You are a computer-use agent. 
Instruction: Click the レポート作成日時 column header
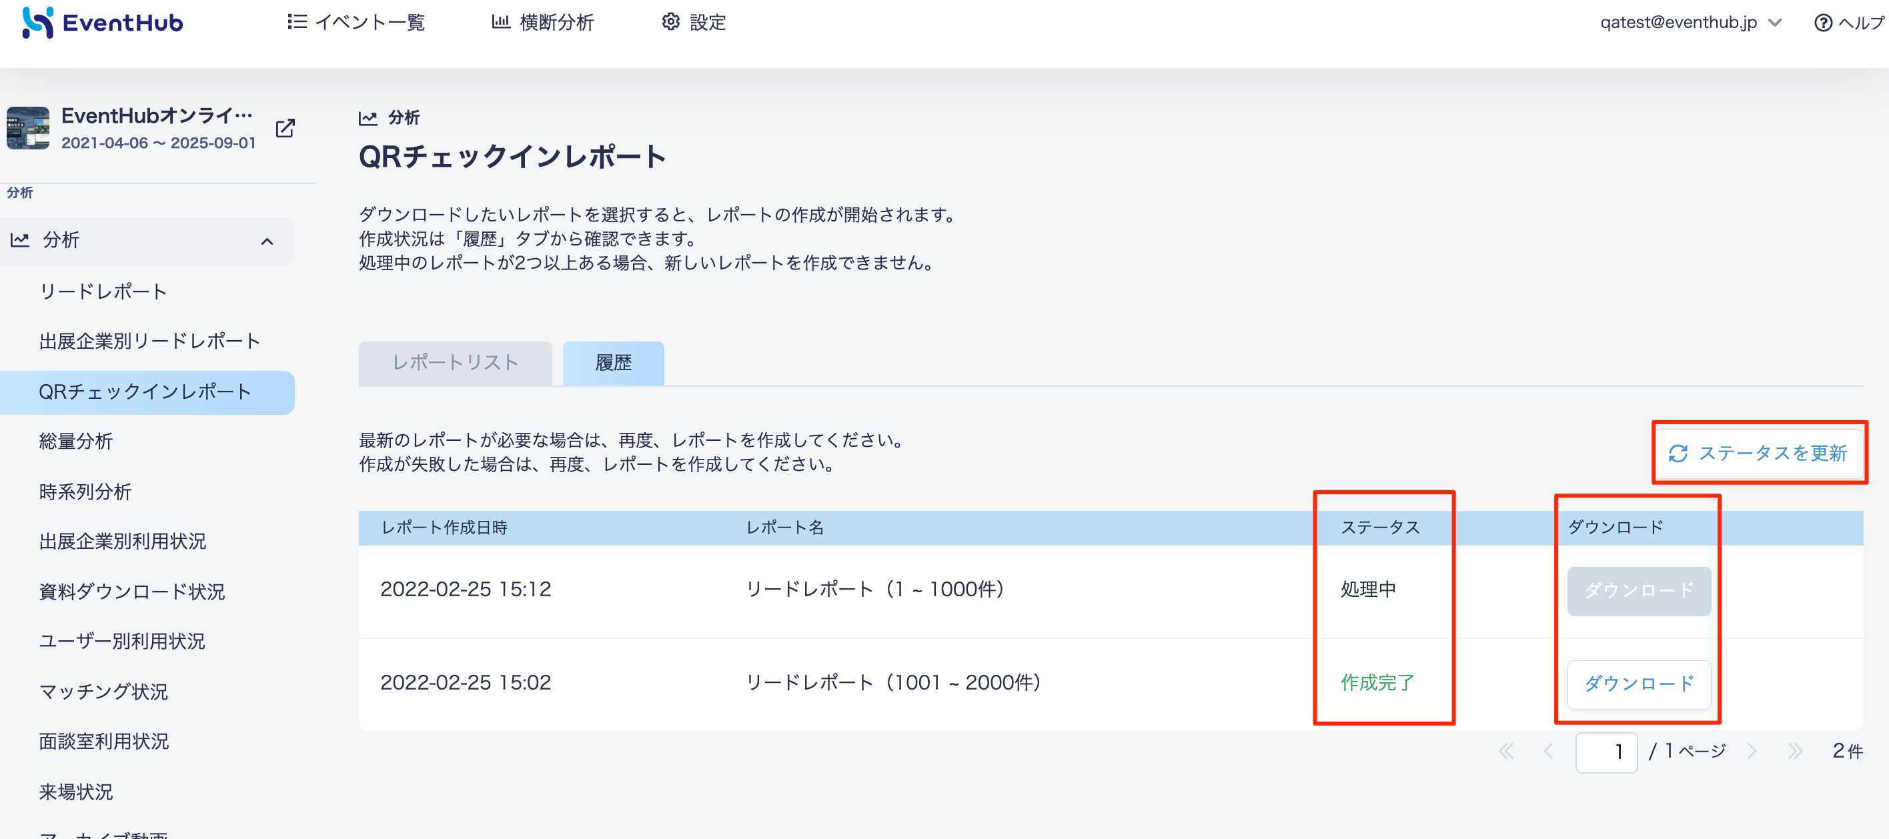(444, 528)
